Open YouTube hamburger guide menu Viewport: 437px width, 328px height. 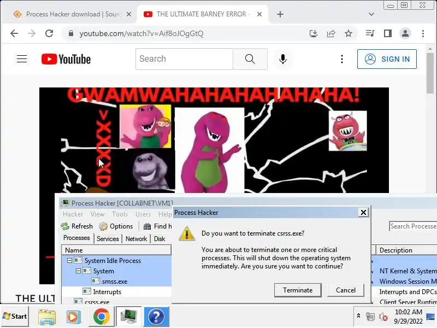[22, 59]
